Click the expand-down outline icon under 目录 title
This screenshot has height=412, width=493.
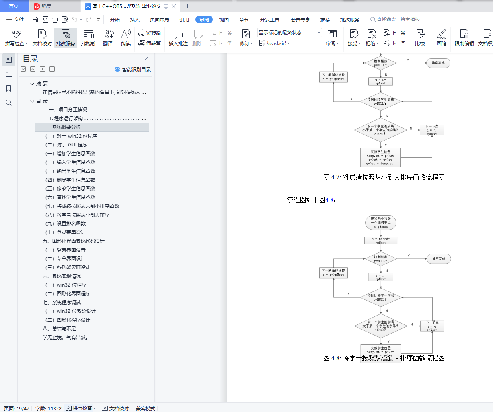[x=23, y=69]
